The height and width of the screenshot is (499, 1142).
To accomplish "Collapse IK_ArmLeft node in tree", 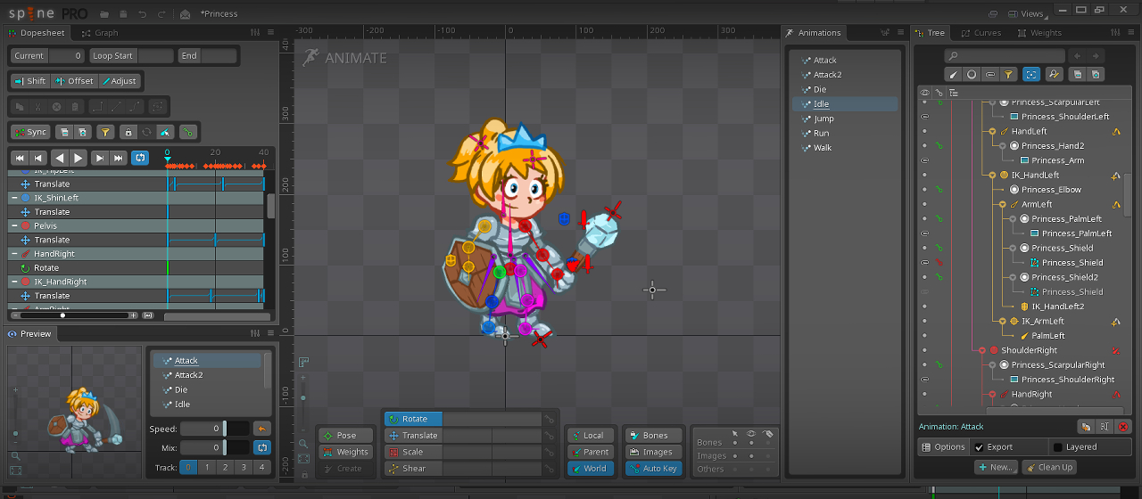I will 1002,321.
